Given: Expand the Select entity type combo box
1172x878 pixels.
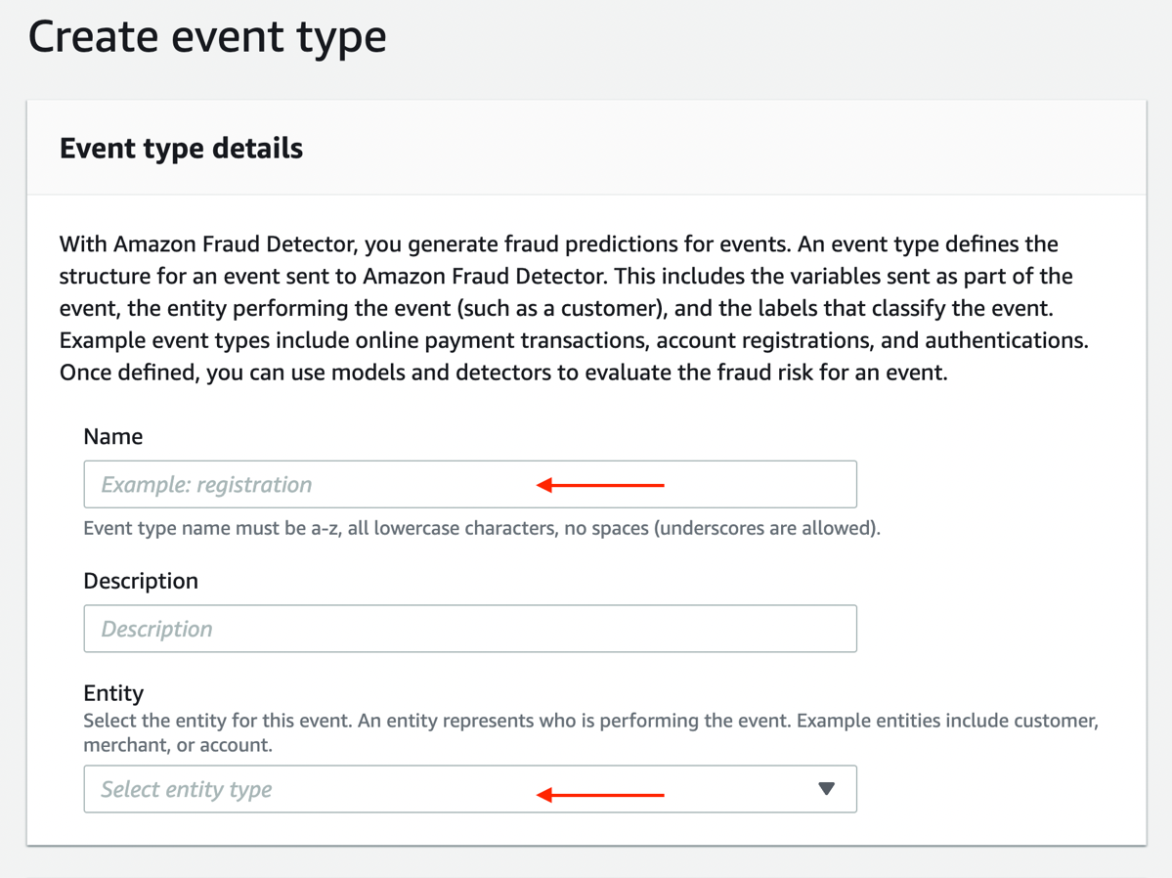Looking at the screenshot, I should point(470,789).
